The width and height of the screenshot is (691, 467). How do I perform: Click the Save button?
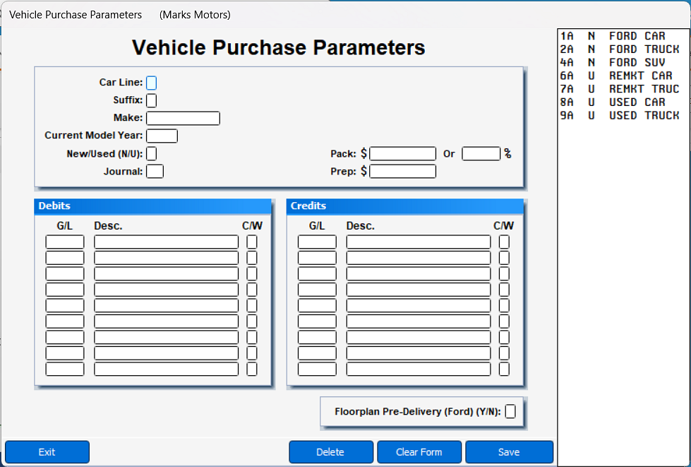point(509,452)
